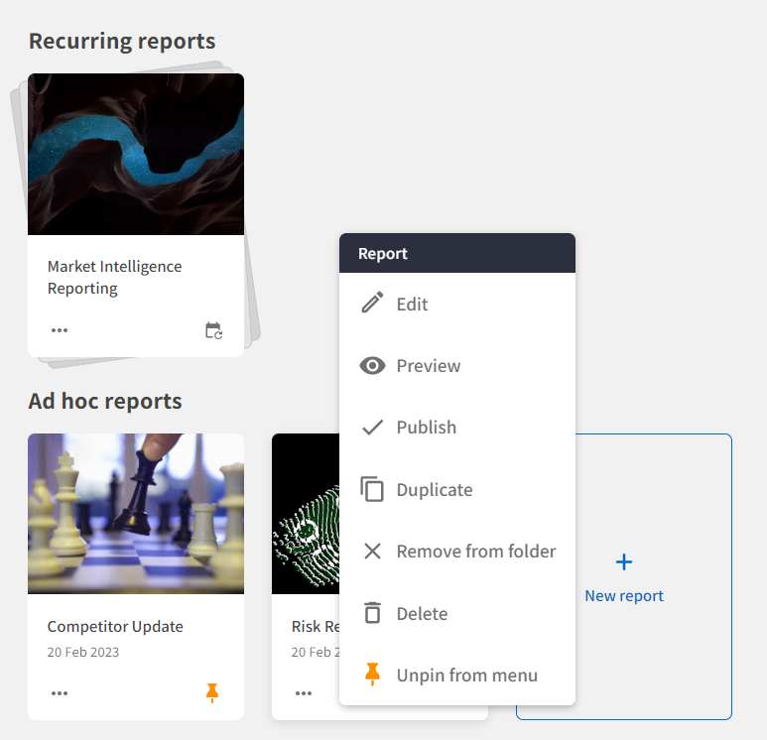Screen dimensions: 767x740
Task: Click the canyon image on Market Intelligence card
Action: pos(136,154)
